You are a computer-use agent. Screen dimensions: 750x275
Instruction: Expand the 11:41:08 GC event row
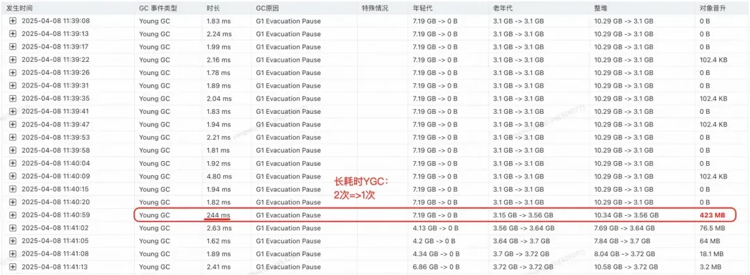(13, 253)
